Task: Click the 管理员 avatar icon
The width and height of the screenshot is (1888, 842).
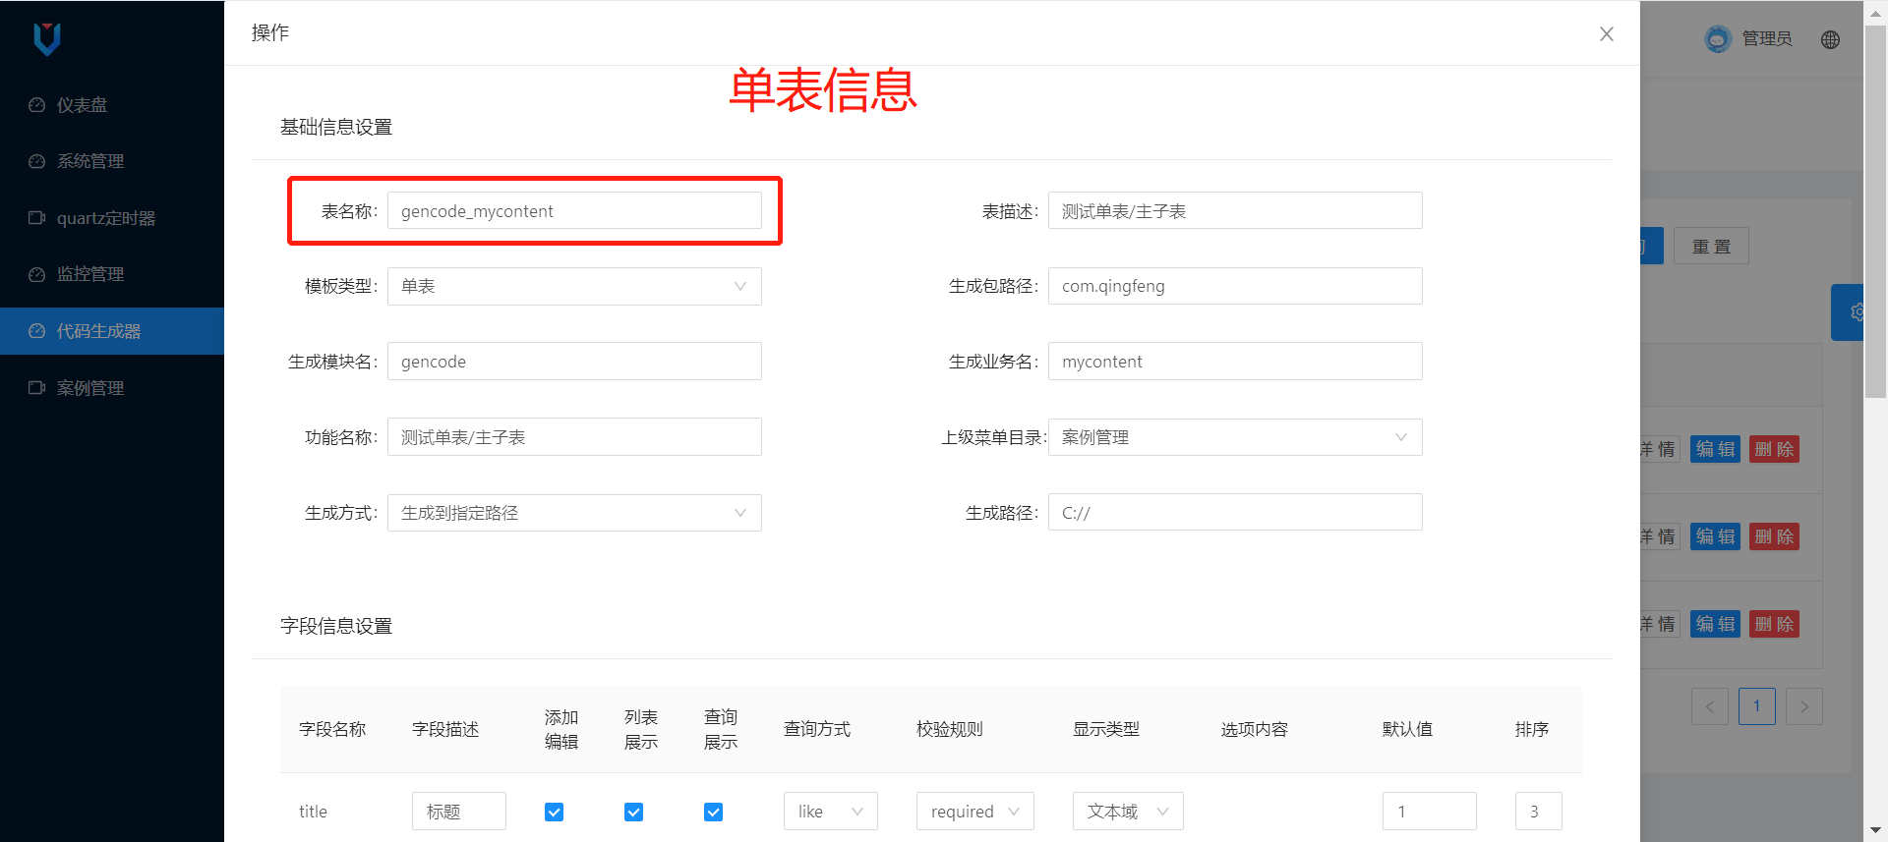Action: click(1718, 38)
